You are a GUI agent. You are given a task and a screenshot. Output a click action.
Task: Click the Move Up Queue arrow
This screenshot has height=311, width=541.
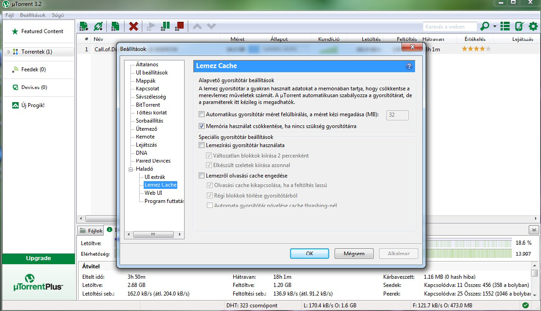[x=197, y=26]
